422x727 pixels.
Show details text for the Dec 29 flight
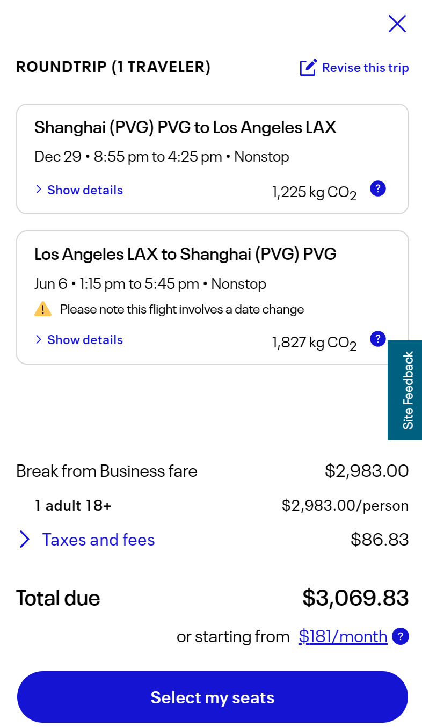[85, 190]
